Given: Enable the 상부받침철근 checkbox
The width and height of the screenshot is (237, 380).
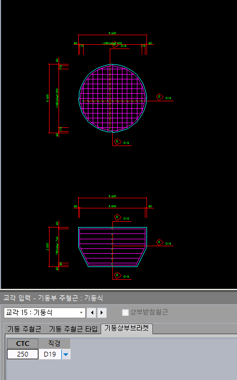Looking at the screenshot, I should click(x=125, y=312).
